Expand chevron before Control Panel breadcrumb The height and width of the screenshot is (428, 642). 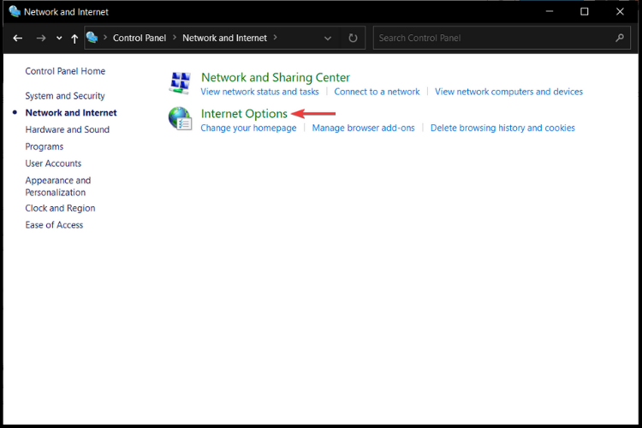[x=105, y=38]
